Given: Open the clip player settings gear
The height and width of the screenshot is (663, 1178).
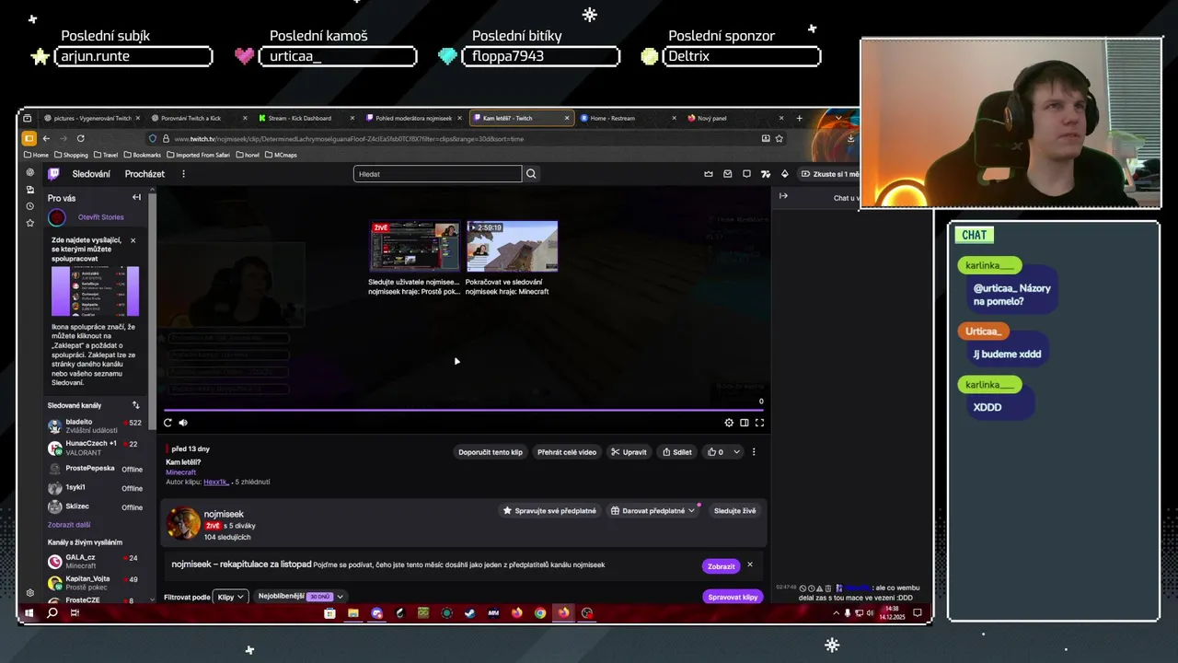Looking at the screenshot, I should coord(729,423).
